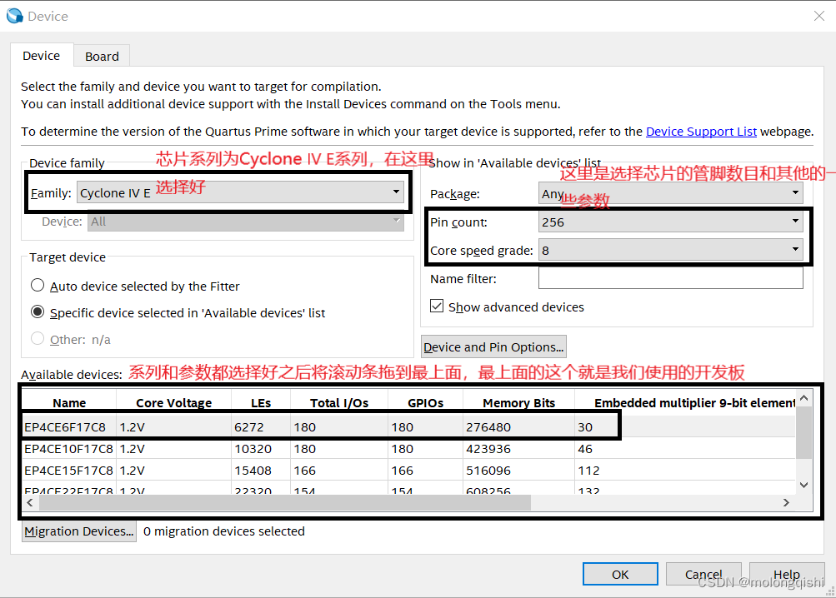This screenshot has height=598, width=836.
Task: Select the EP4CE10F17C8 device row
Action: pyautogui.click(x=409, y=449)
